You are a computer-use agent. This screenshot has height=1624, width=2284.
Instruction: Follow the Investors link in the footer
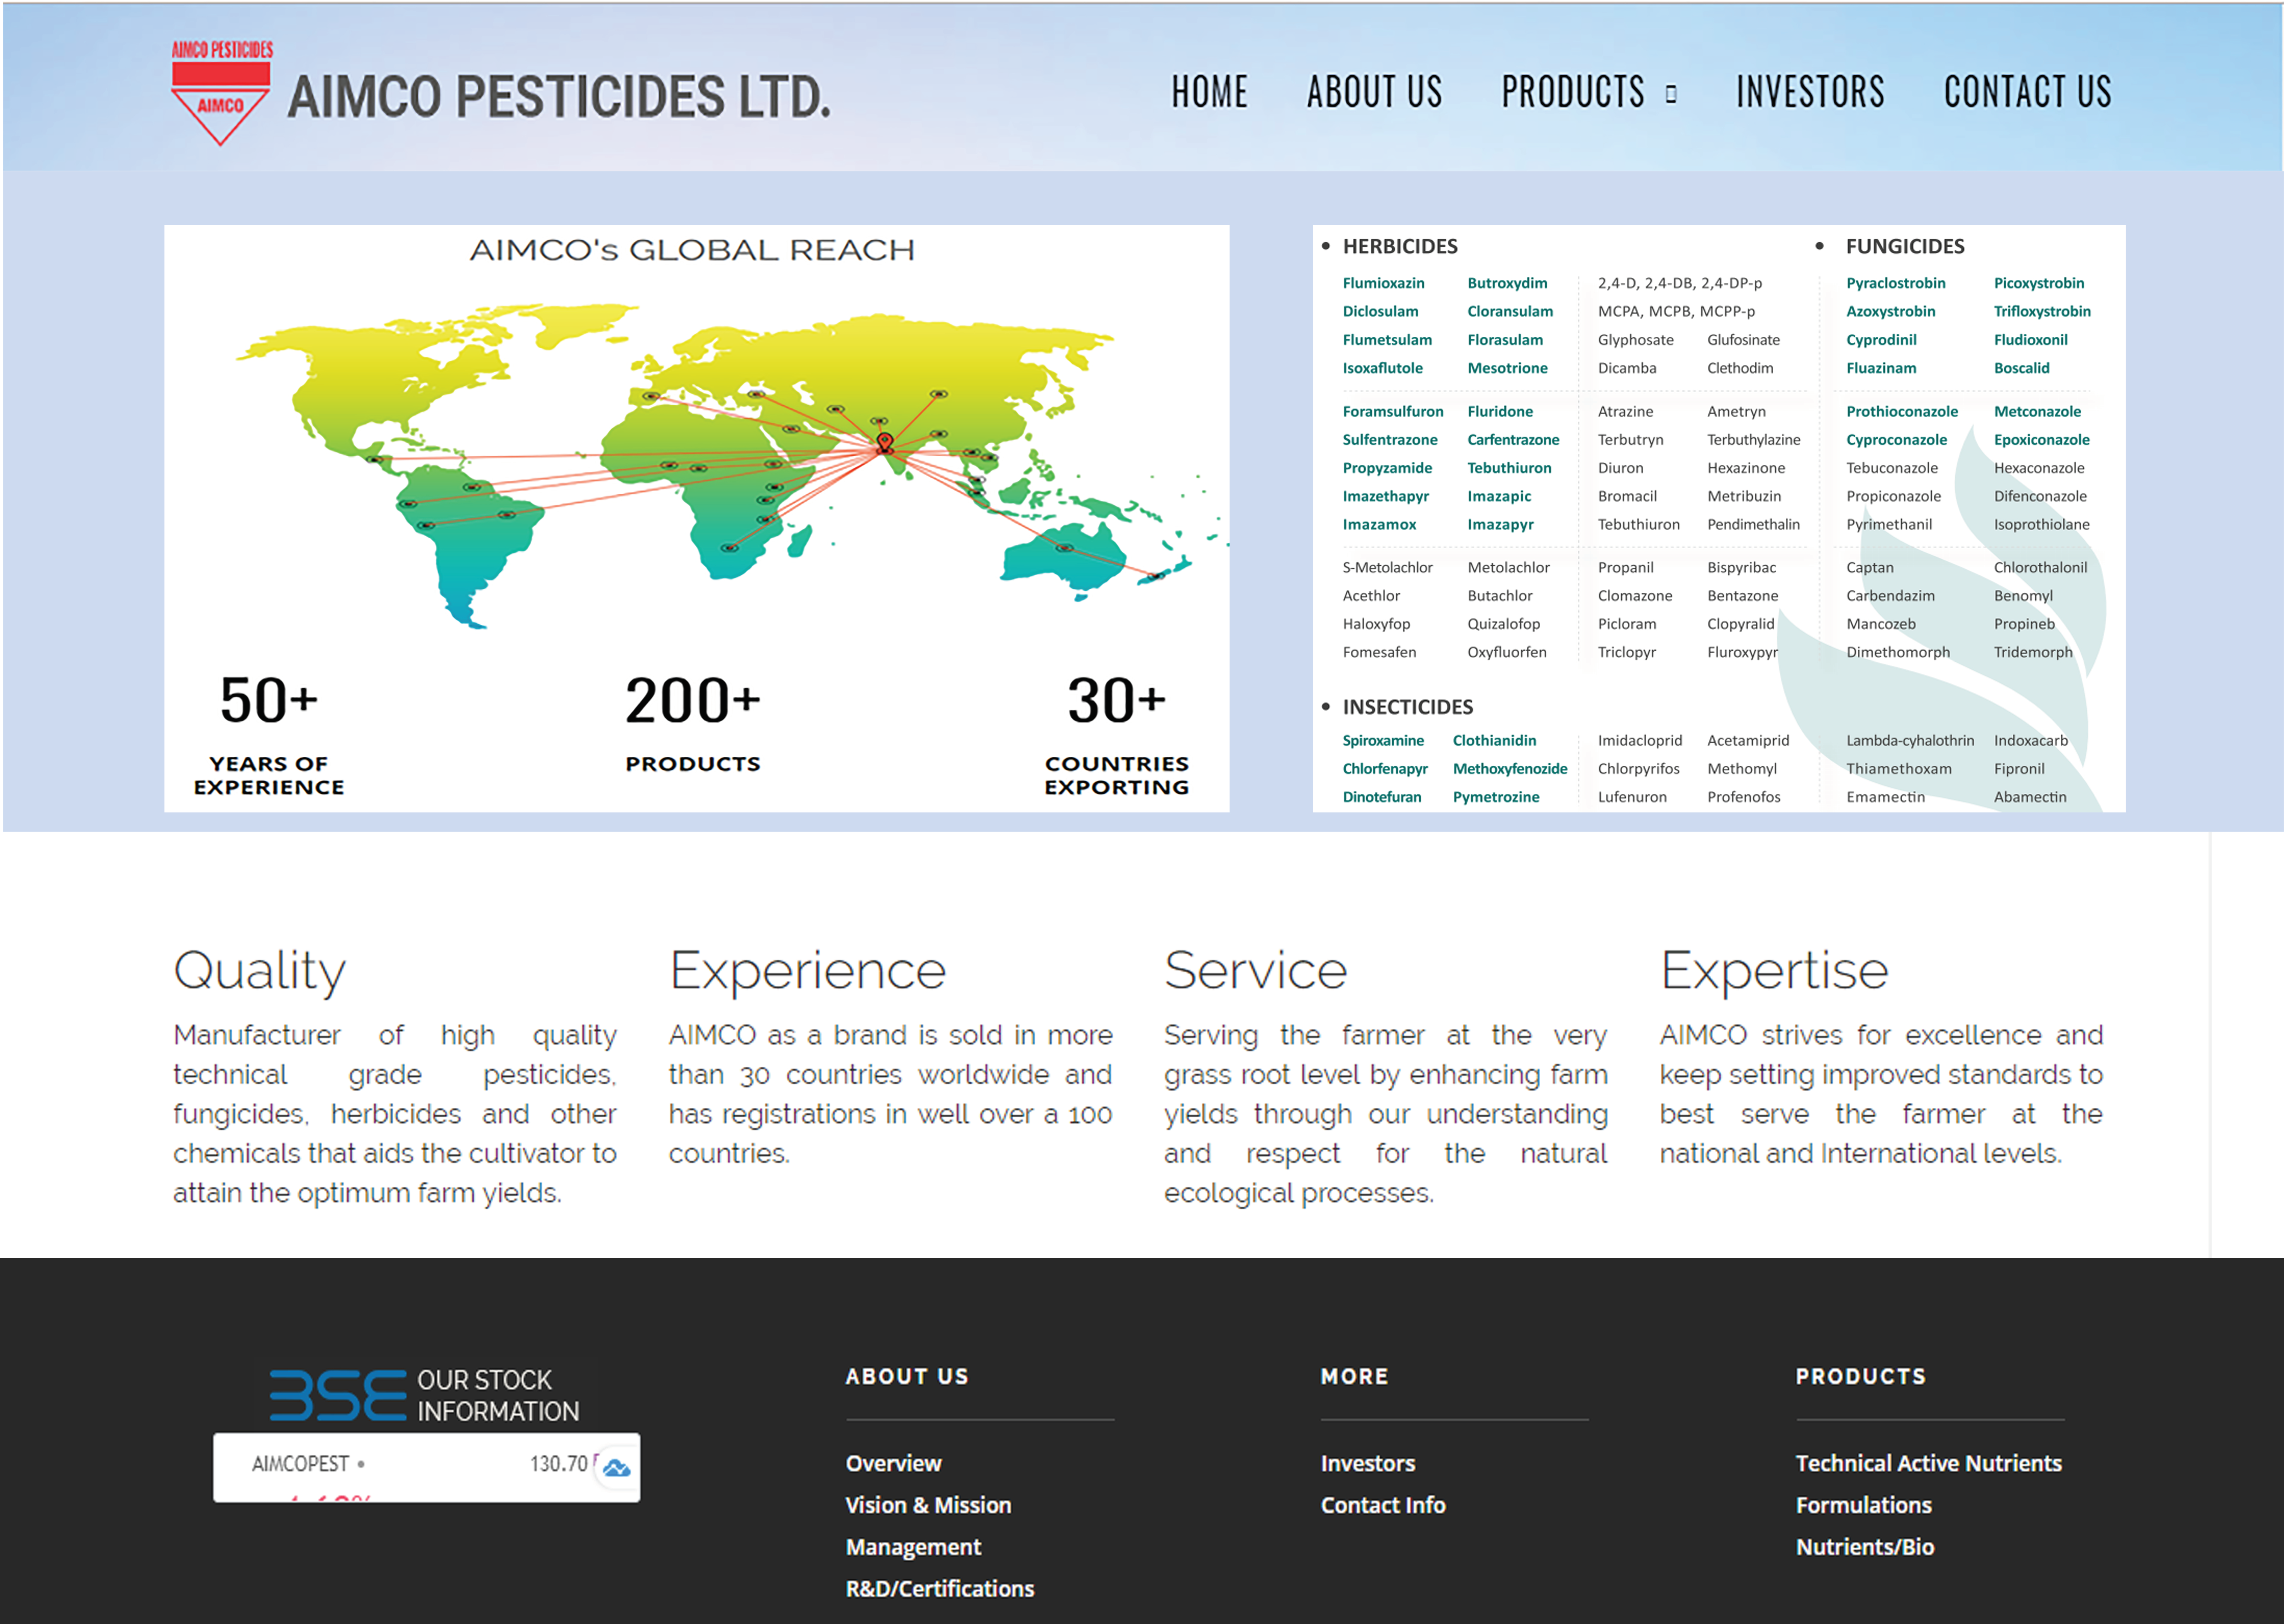(x=1368, y=1463)
